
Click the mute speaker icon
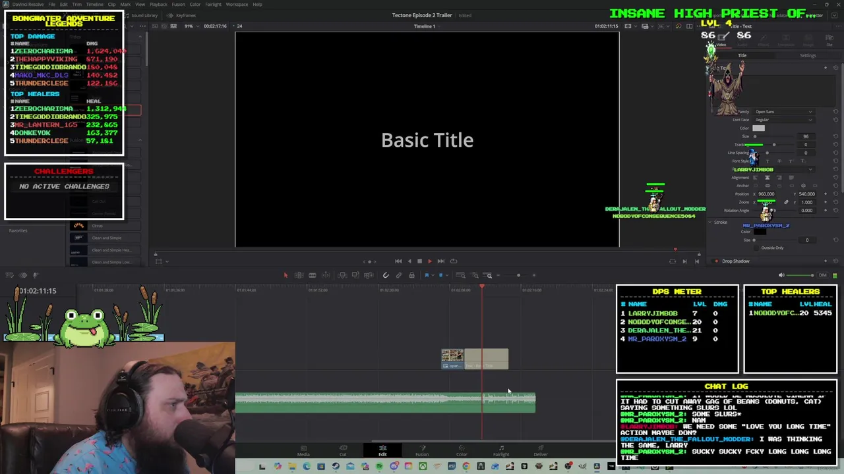[x=781, y=275]
